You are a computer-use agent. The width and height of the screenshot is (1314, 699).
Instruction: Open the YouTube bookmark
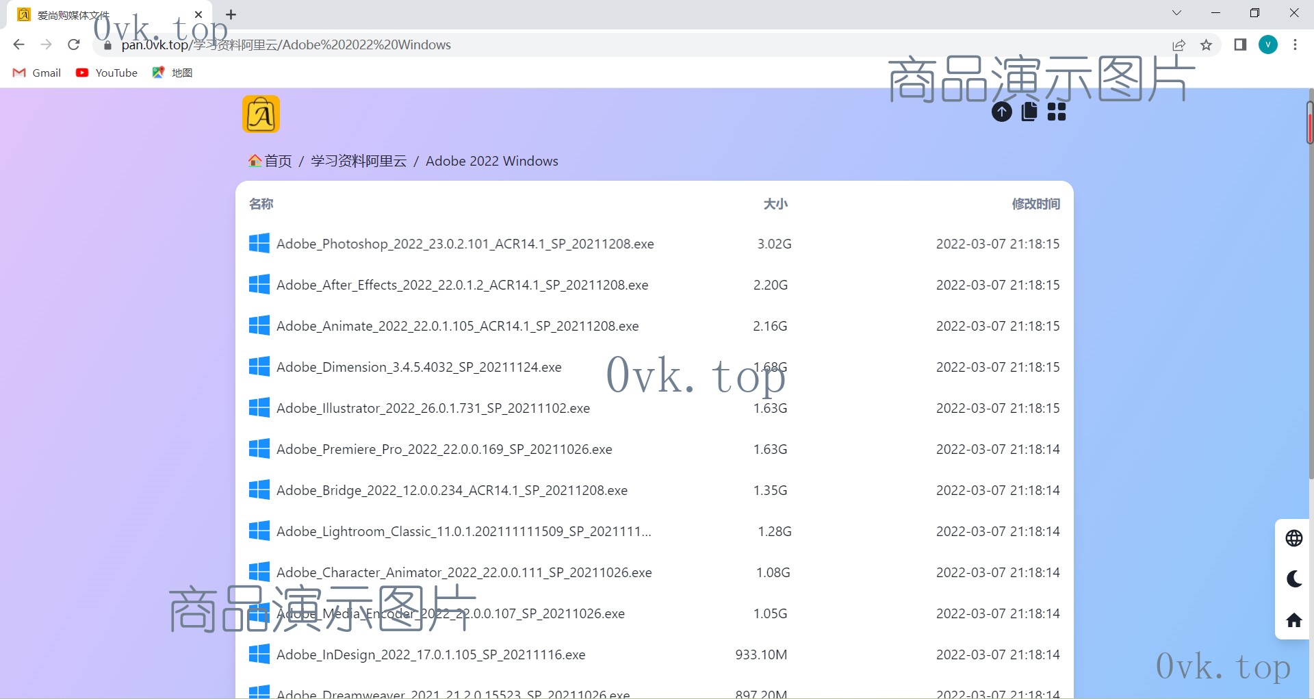[106, 73]
